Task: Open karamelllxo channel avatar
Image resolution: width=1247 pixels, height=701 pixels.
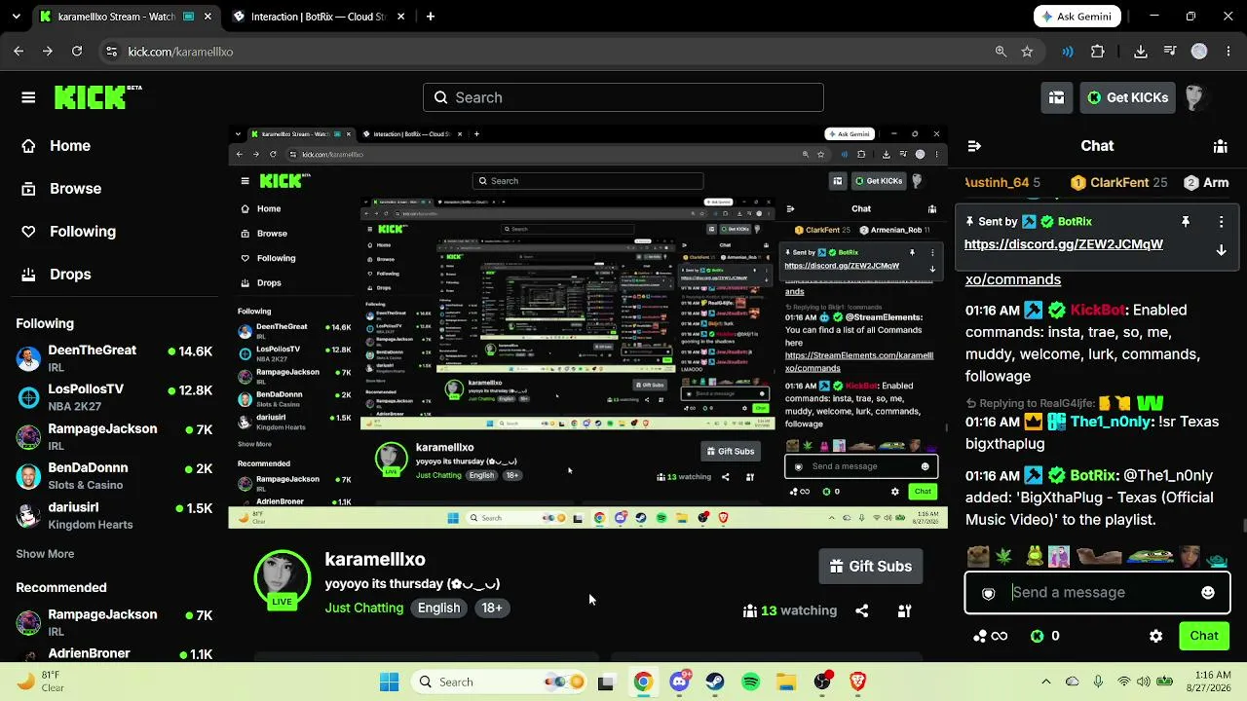Action: coord(283,577)
